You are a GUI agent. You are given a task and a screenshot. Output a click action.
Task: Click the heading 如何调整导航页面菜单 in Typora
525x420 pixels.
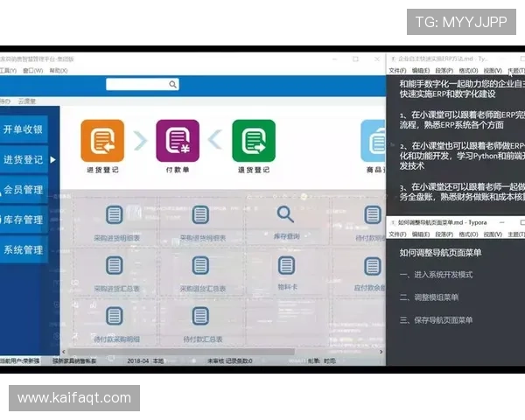[440, 253]
